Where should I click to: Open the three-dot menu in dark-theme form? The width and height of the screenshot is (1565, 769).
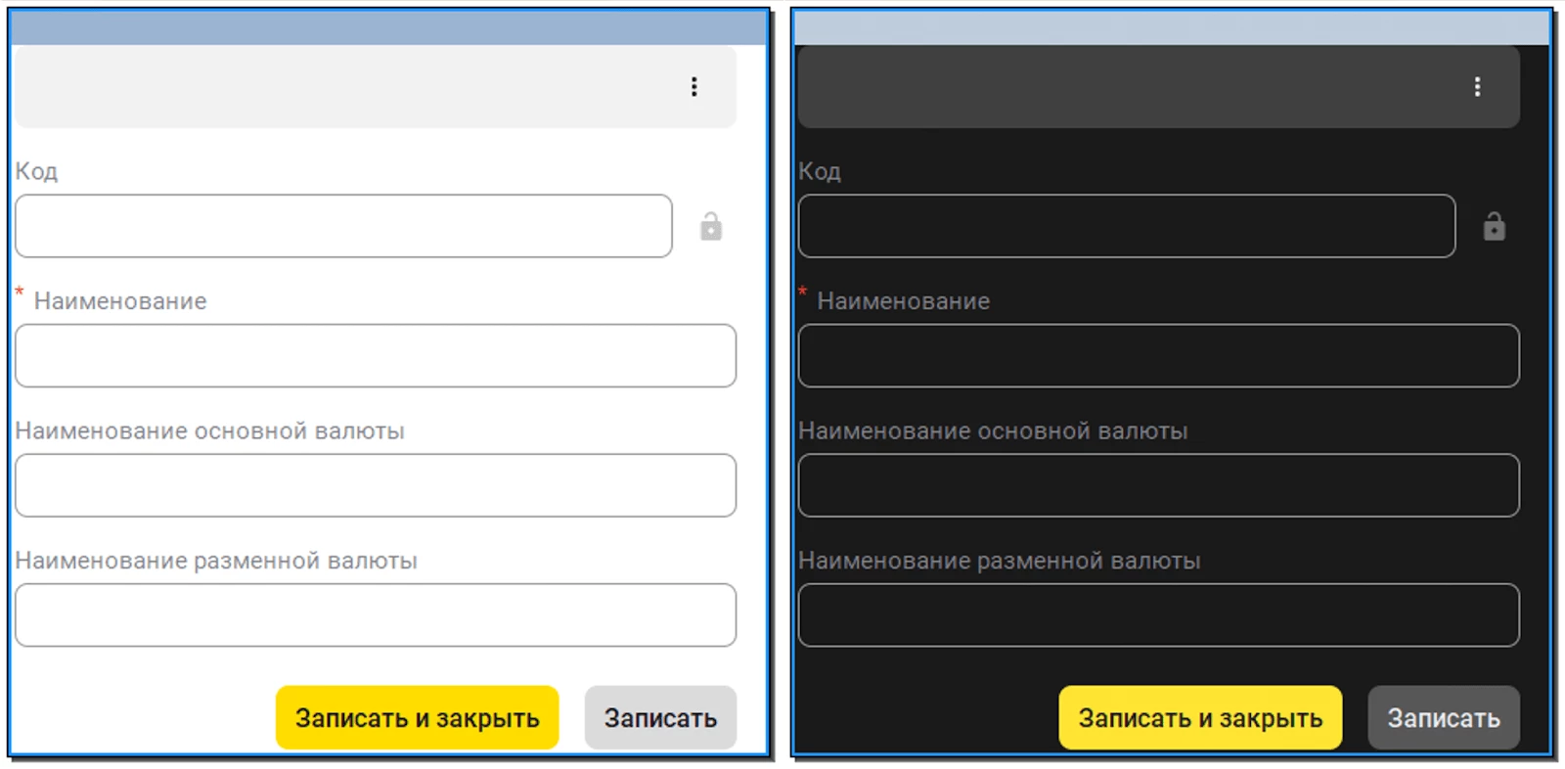coord(1477,87)
